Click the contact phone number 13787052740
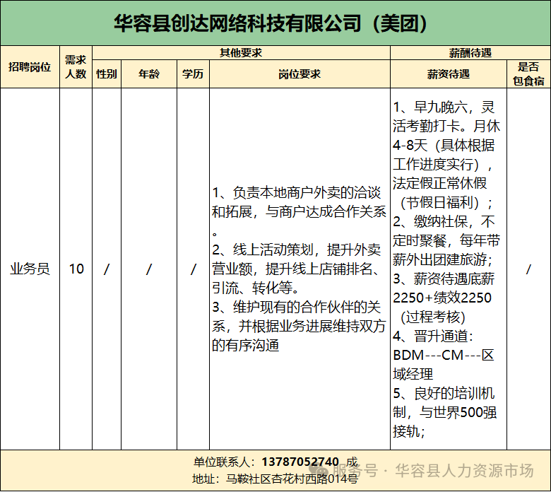 (300, 462)
